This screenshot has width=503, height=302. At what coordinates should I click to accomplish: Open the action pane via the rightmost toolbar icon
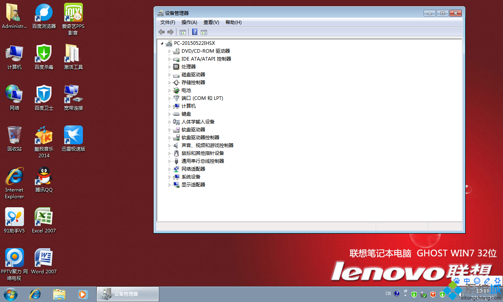(x=204, y=32)
